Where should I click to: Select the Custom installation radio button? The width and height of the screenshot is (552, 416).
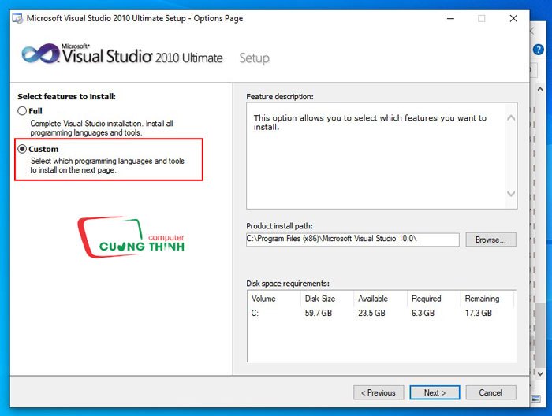[x=22, y=149]
